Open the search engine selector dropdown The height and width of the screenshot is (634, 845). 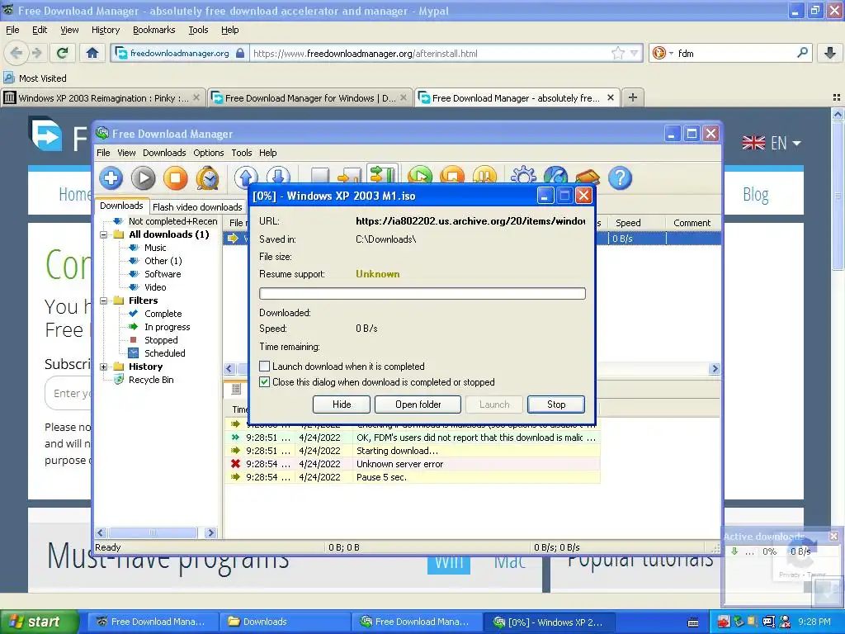click(663, 53)
